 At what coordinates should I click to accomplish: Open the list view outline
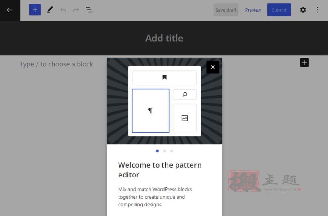(x=89, y=10)
